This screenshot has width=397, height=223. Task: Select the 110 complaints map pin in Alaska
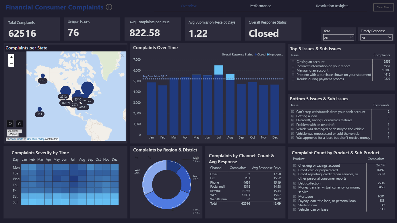point(43,76)
